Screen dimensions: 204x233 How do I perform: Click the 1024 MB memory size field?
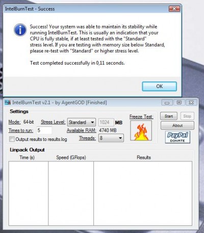(106, 122)
